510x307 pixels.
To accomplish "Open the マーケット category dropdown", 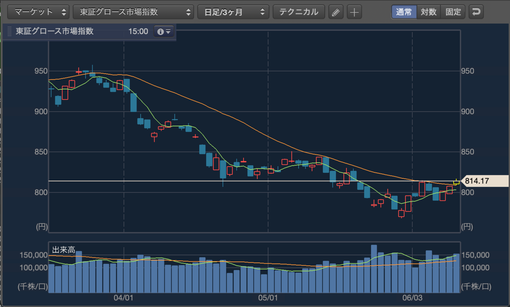I will pos(39,11).
